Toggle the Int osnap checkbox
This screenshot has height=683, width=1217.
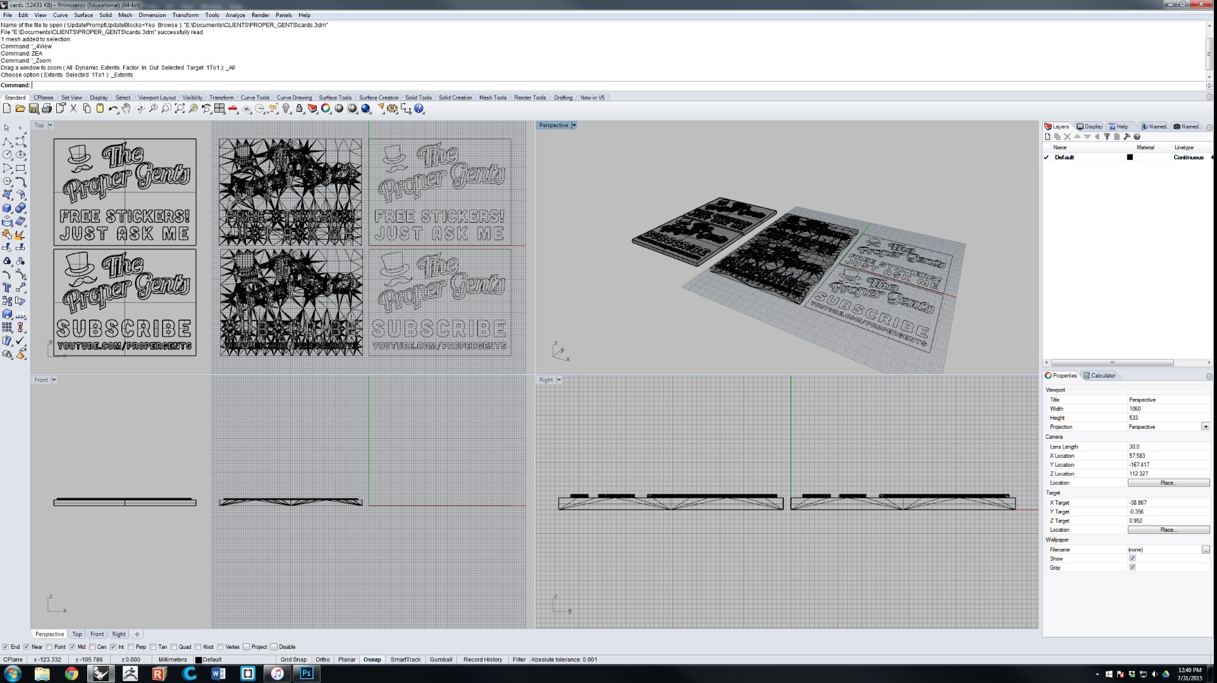pos(113,647)
